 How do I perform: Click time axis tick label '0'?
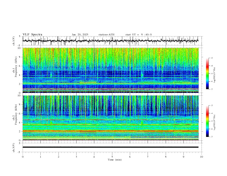point(23,157)
